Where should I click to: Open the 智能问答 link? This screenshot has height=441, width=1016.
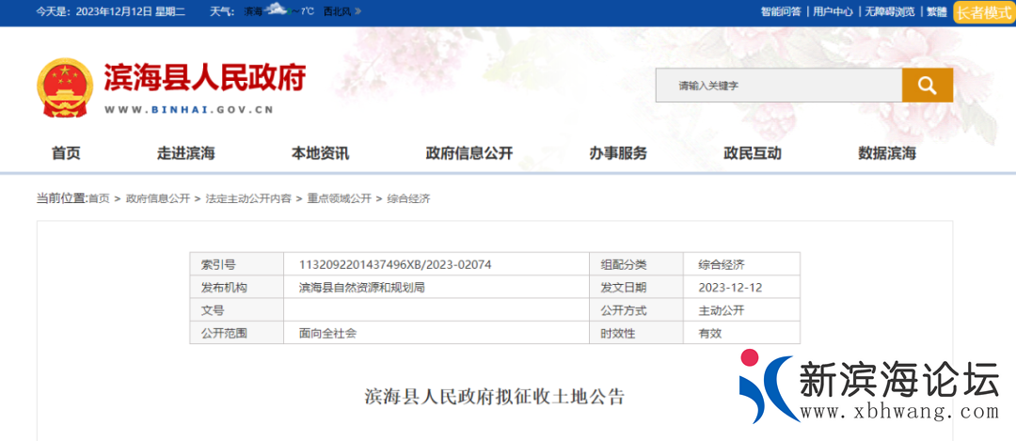(x=781, y=12)
